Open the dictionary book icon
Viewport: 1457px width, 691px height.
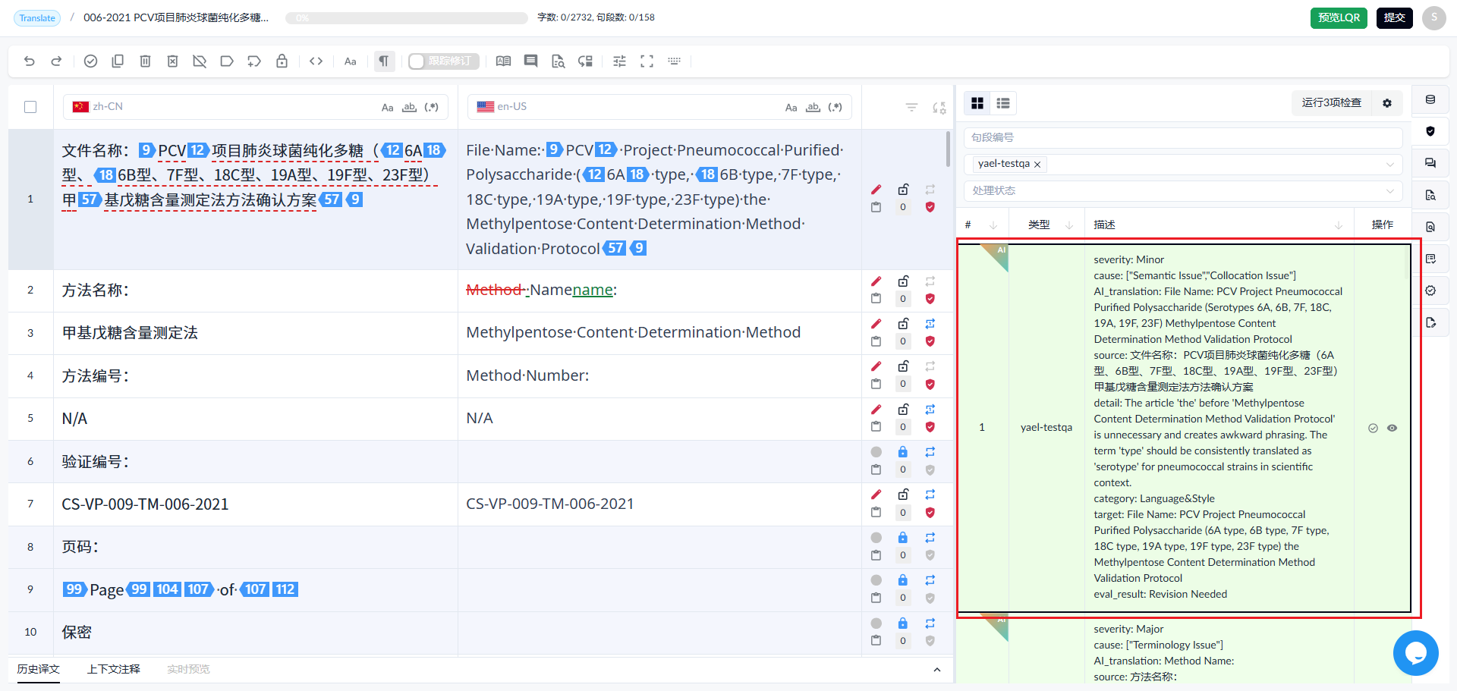503,61
